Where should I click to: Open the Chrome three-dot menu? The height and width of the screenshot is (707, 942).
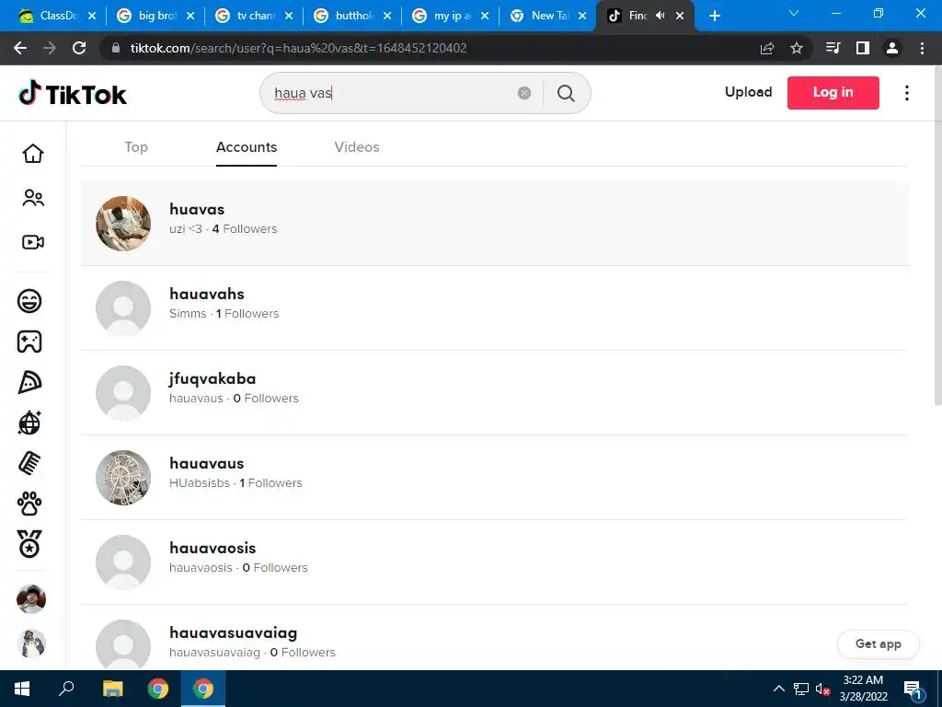click(x=922, y=48)
